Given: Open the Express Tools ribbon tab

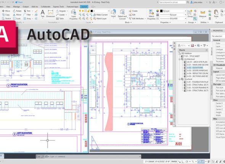Looking at the screenshot, I should 58,6.
